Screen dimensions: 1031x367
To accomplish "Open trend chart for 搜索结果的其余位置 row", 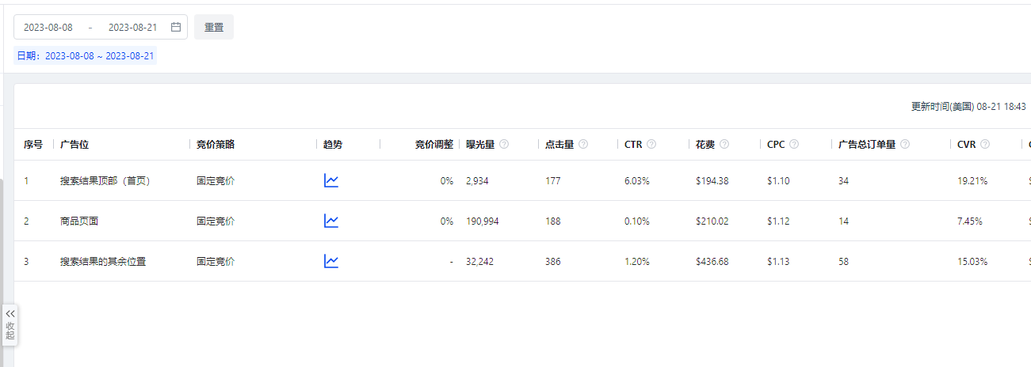I will coord(331,261).
